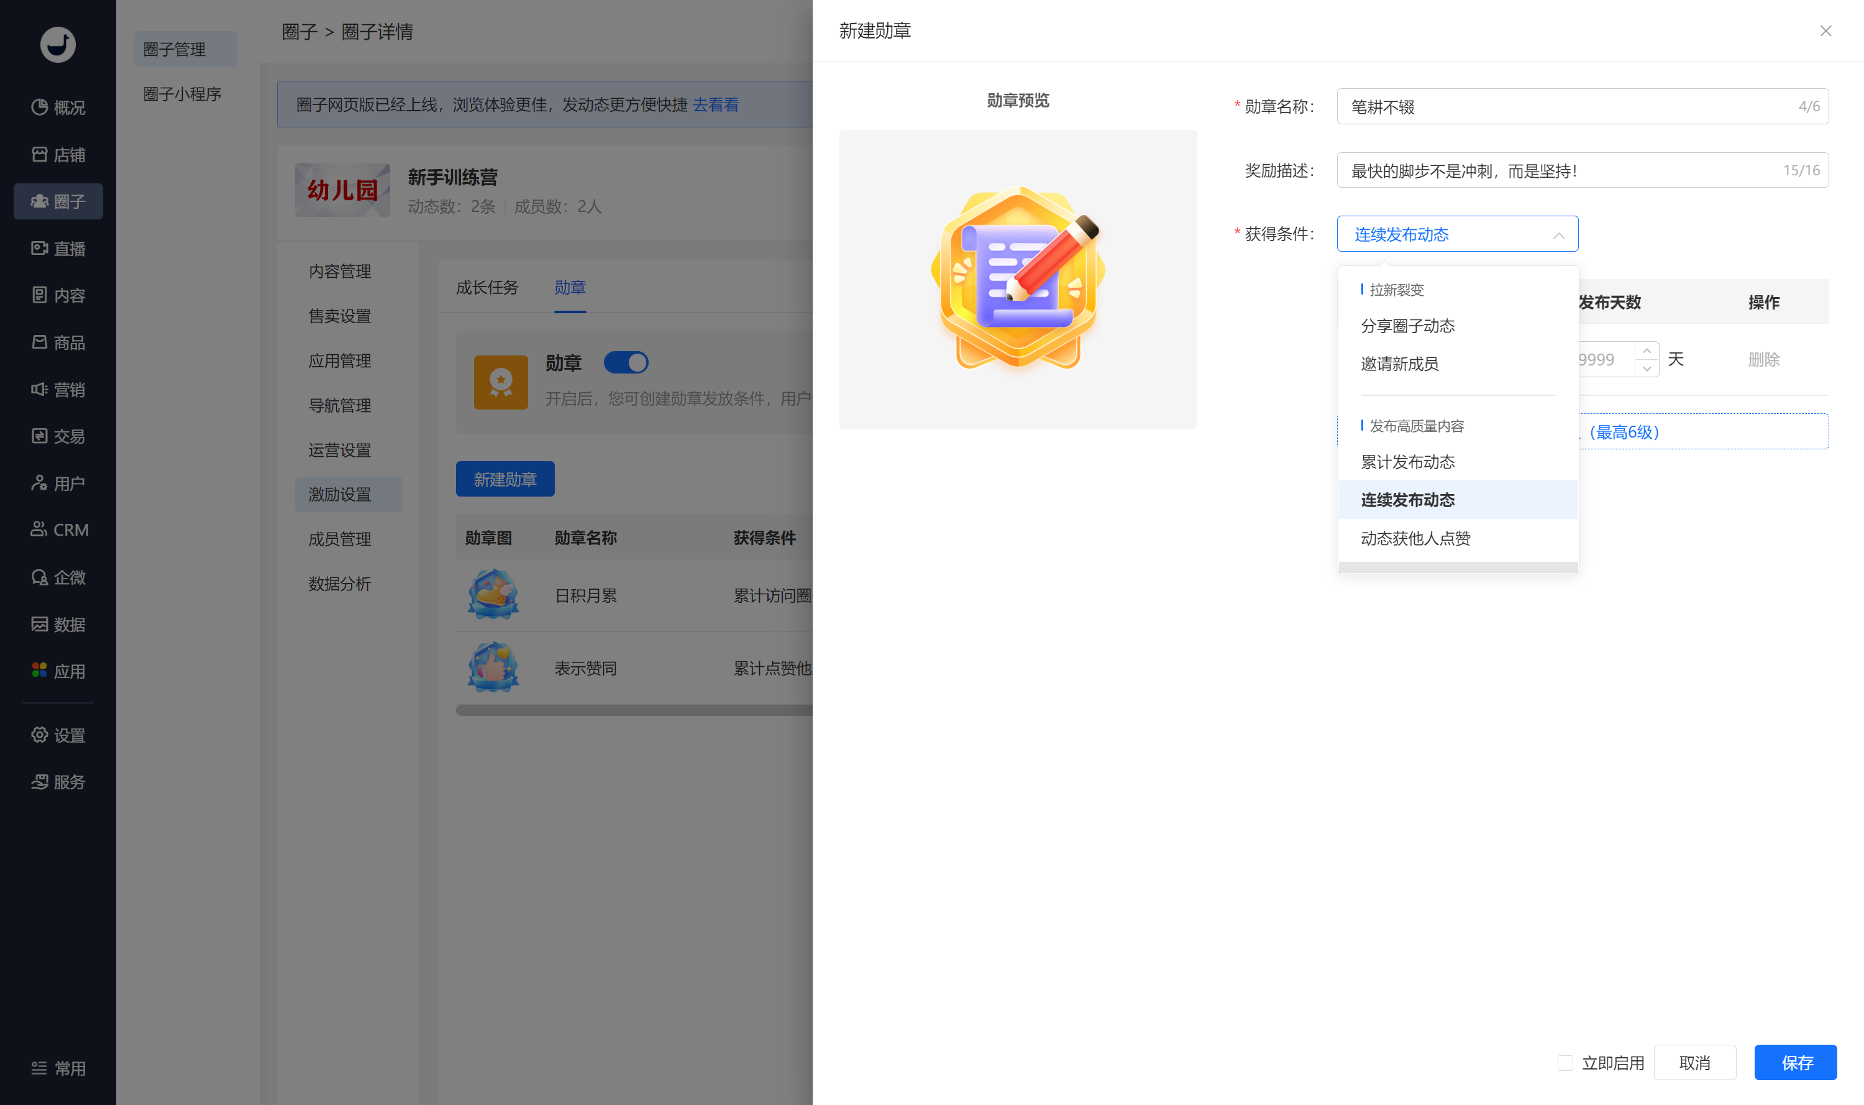This screenshot has width=1864, height=1105.
Task: Check the 立即启用 checkbox
Action: coord(1565,1063)
